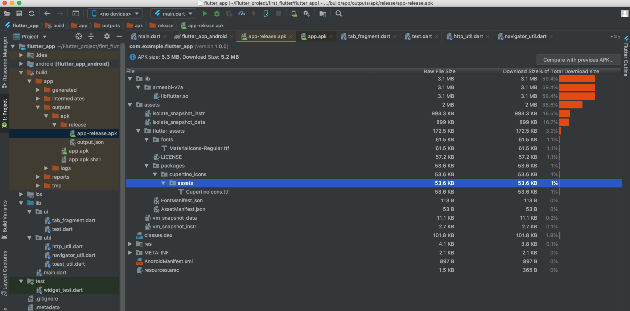Screen dimensions: 630x311
Task: Click the release breadcrumb in navigation bar
Action: (162, 26)
